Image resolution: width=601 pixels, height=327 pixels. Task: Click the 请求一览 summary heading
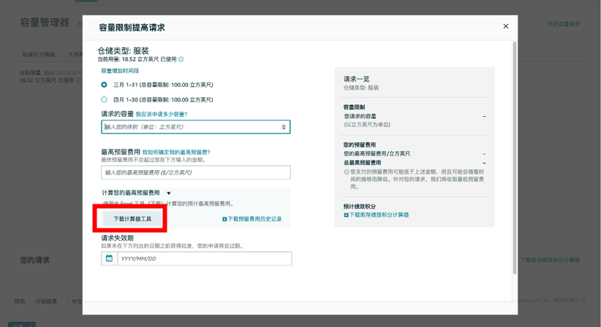click(356, 79)
